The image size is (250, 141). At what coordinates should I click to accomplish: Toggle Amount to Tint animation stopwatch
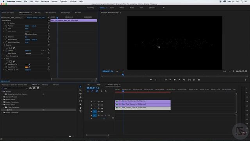[x=6, y=70]
